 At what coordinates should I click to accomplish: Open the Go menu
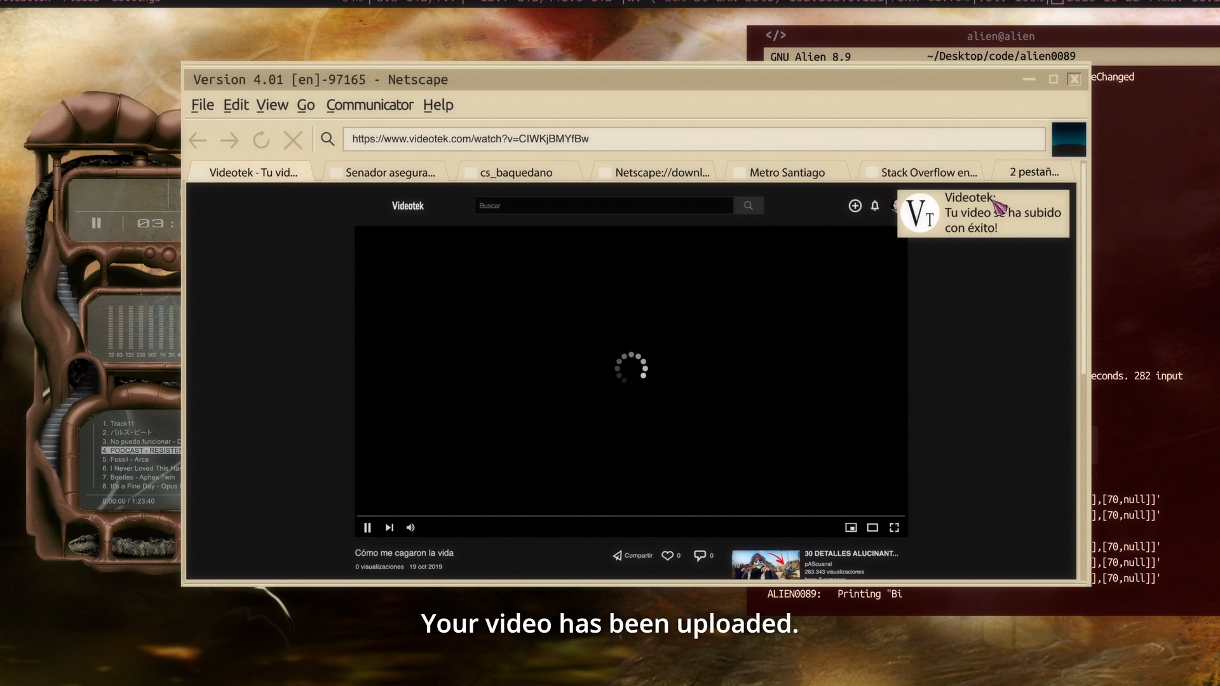(x=306, y=105)
